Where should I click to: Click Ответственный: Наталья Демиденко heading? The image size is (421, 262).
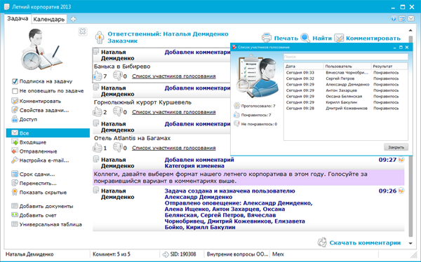[x=168, y=34]
